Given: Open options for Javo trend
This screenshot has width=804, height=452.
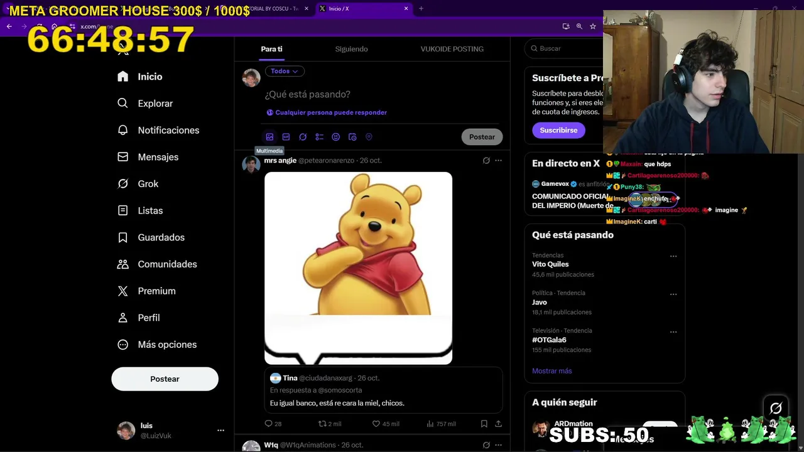Looking at the screenshot, I should click(673, 294).
